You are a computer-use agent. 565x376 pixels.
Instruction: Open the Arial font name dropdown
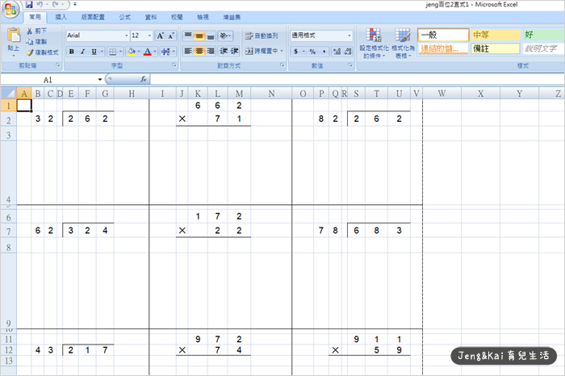point(127,36)
